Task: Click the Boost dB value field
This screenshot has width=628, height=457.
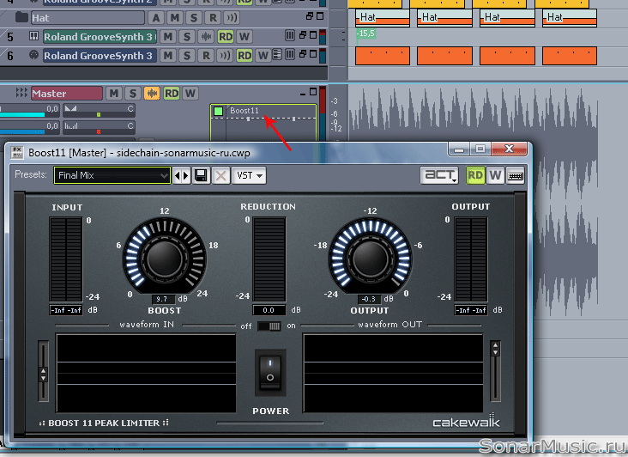Action: click(158, 299)
